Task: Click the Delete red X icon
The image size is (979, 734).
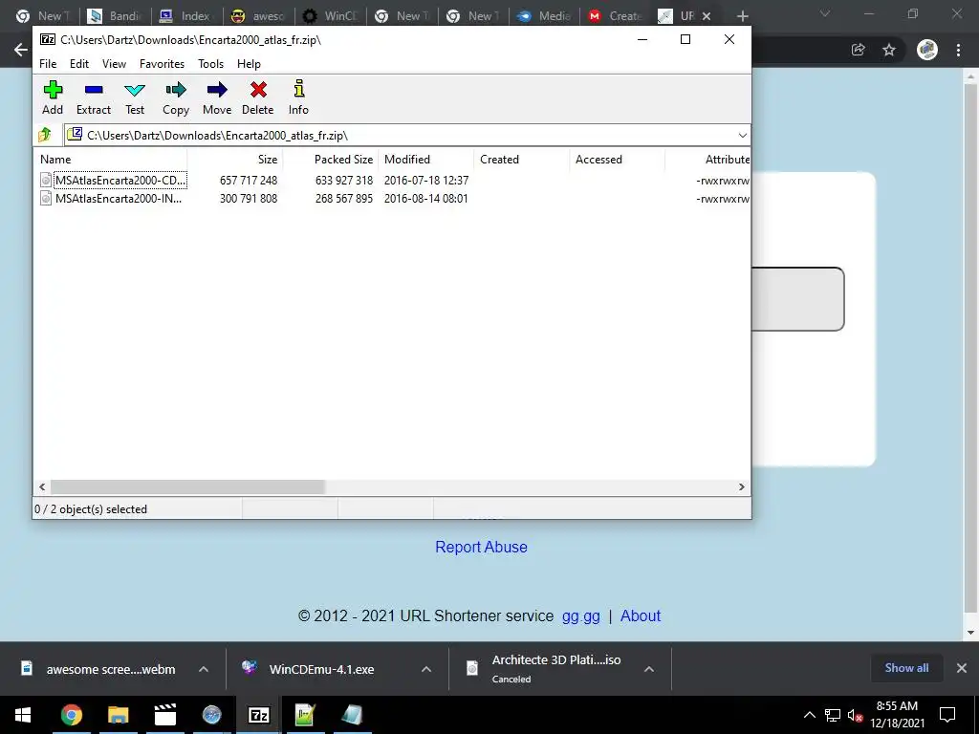Action: coord(258,97)
